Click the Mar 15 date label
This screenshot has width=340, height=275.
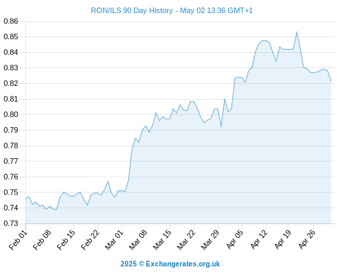pos(162,240)
